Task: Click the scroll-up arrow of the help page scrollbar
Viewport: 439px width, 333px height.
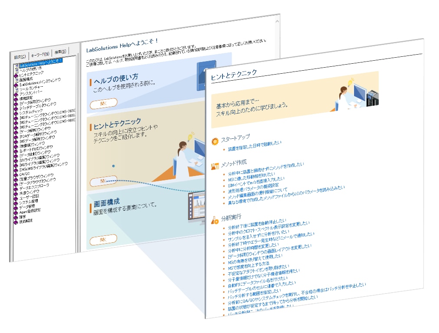Action: [277, 21]
